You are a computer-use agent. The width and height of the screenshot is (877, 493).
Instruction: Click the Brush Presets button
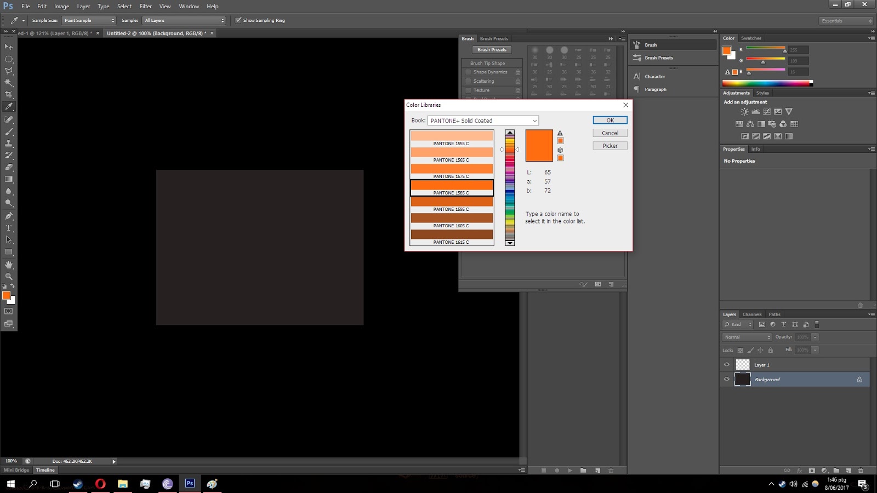coord(492,50)
